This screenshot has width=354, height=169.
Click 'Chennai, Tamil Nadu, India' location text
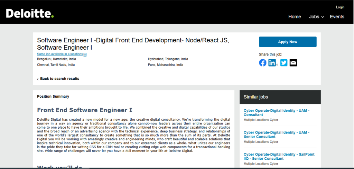pos(56,65)
